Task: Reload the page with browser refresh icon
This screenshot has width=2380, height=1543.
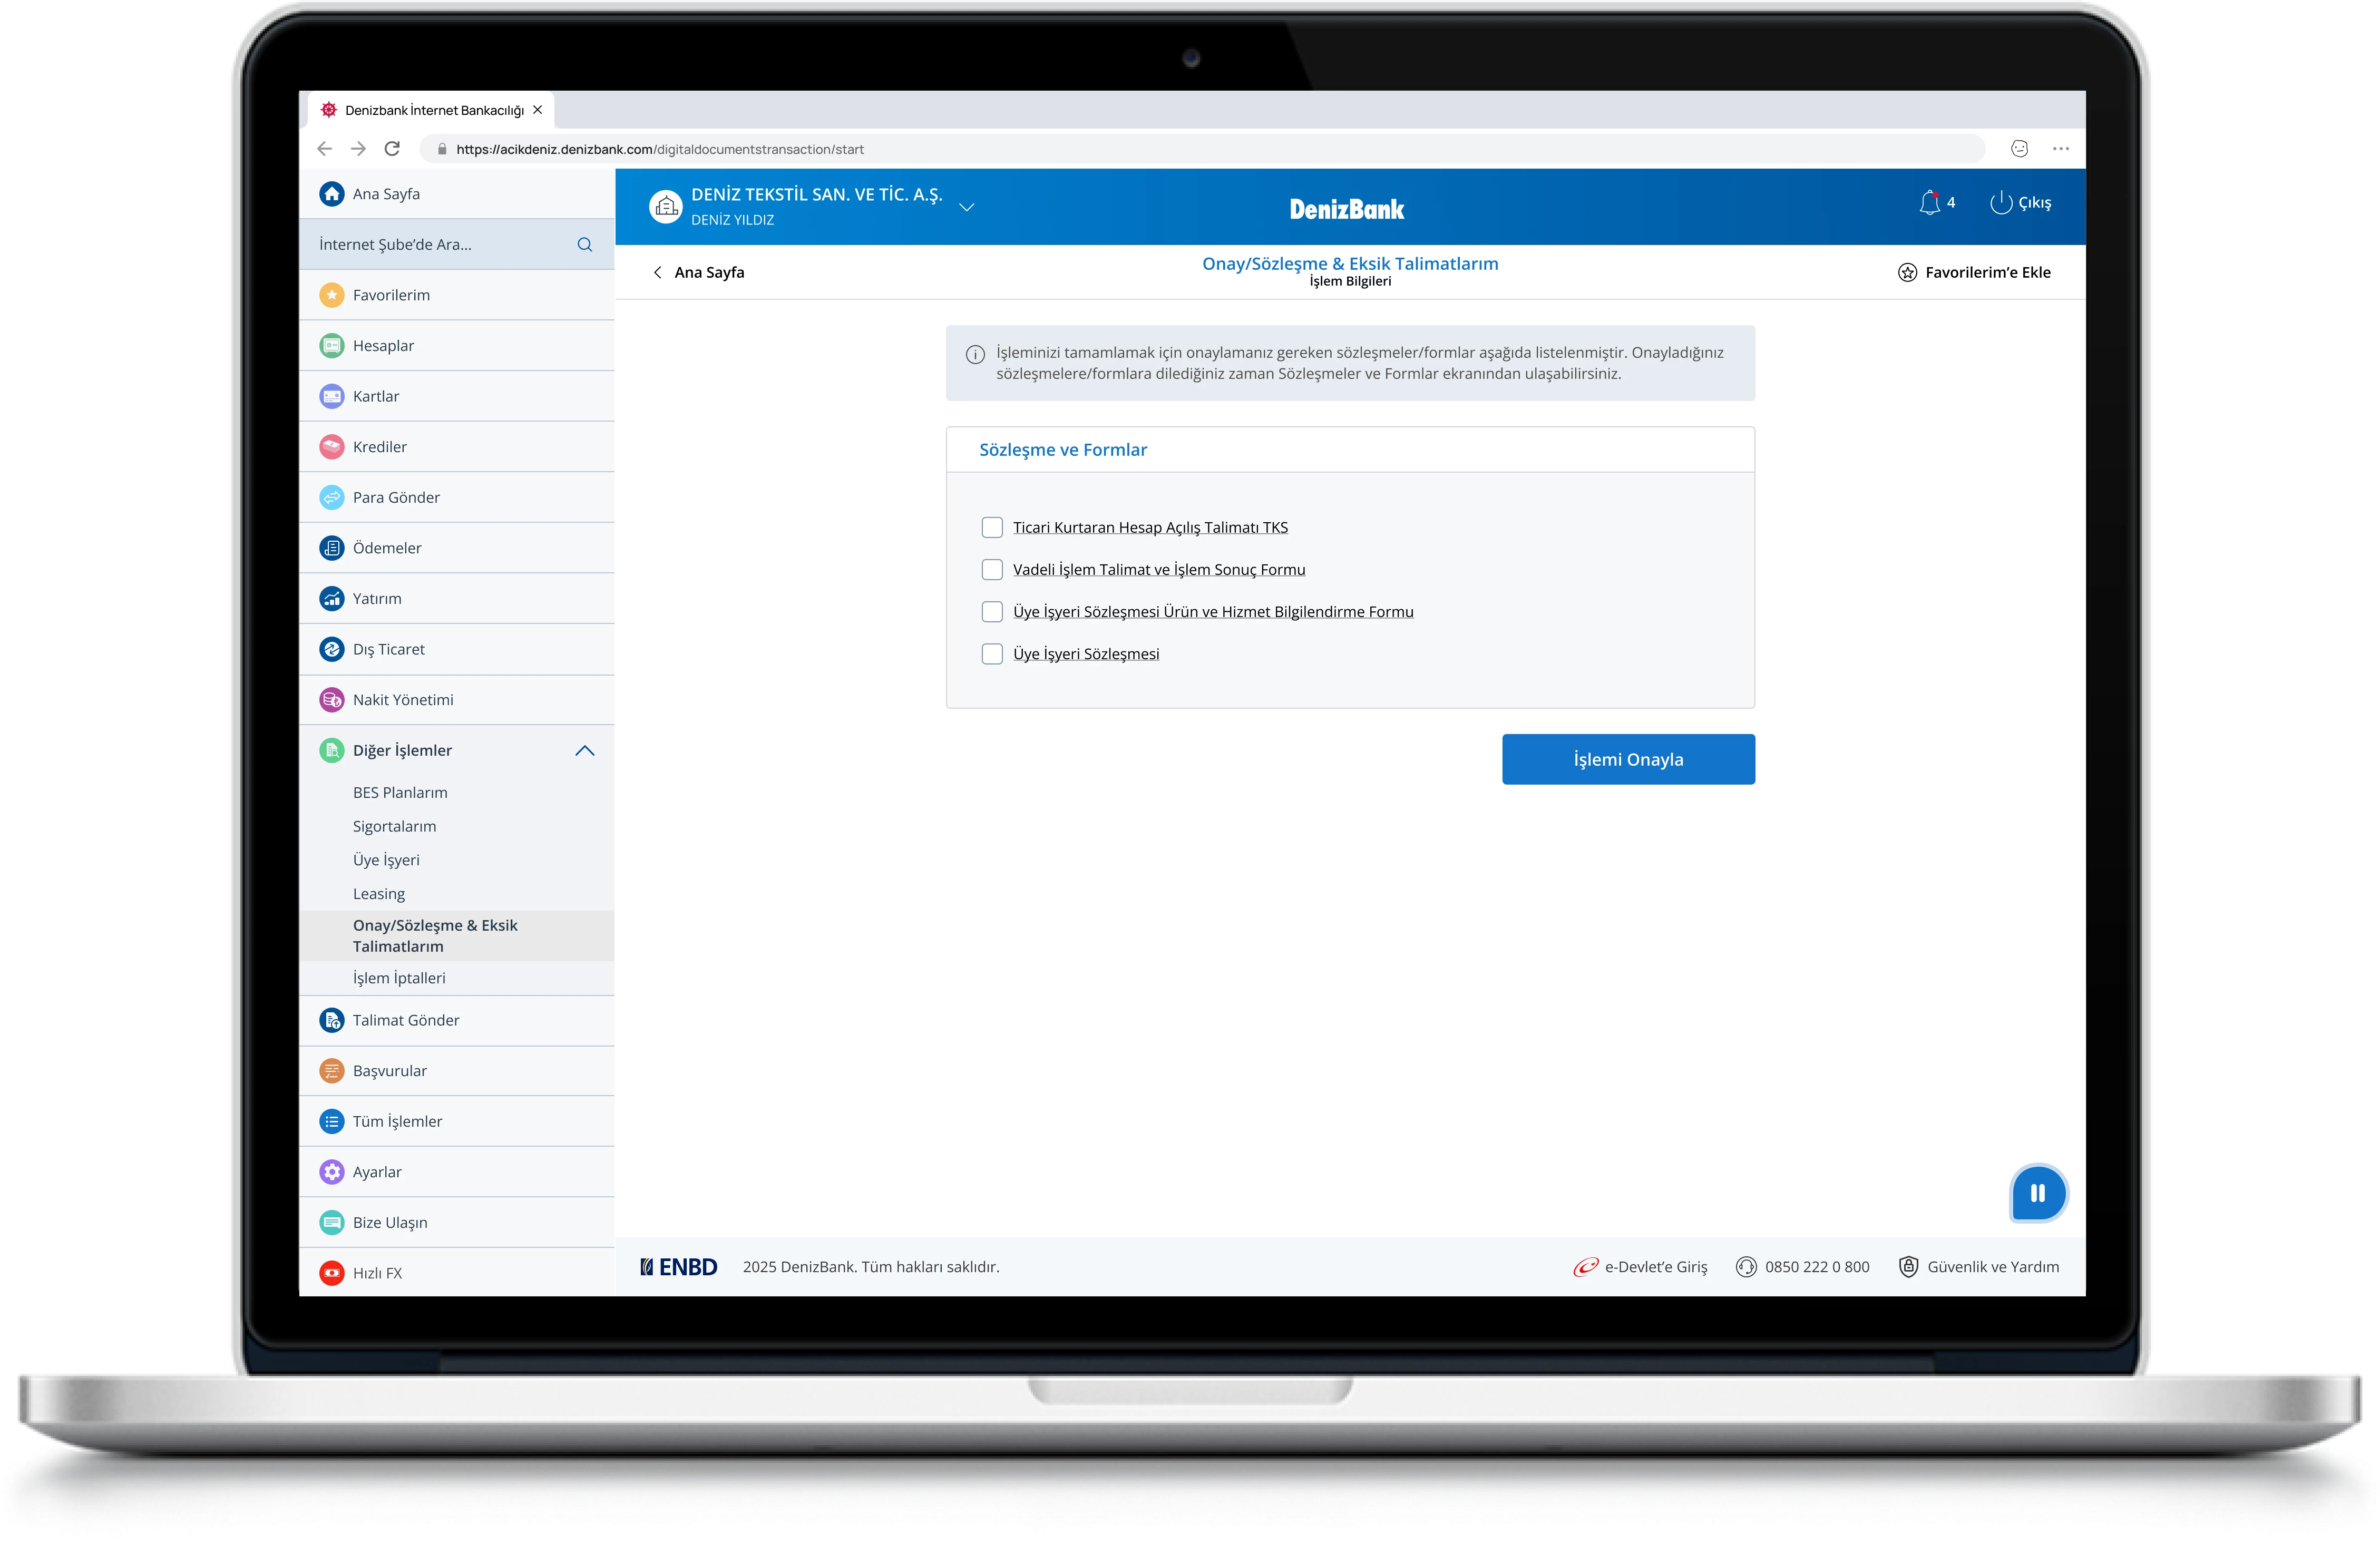Action: pos(392,149)
